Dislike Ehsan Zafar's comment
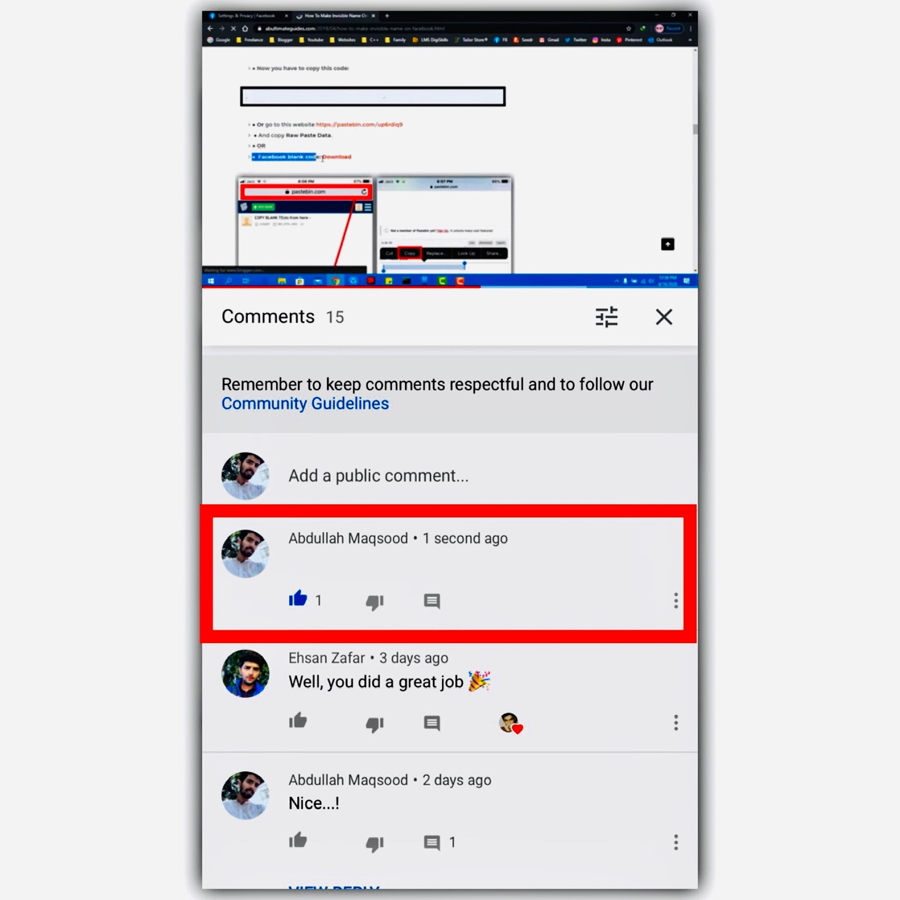 (x=375, y=724)
